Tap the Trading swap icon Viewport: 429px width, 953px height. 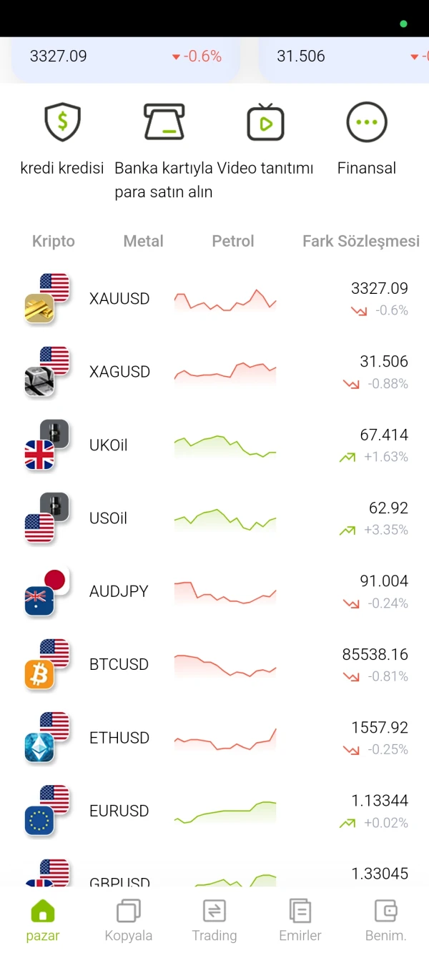pos(214,912)
